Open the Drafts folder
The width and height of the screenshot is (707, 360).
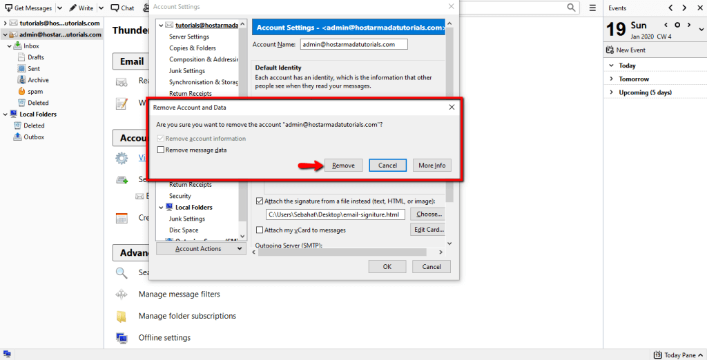36,57
